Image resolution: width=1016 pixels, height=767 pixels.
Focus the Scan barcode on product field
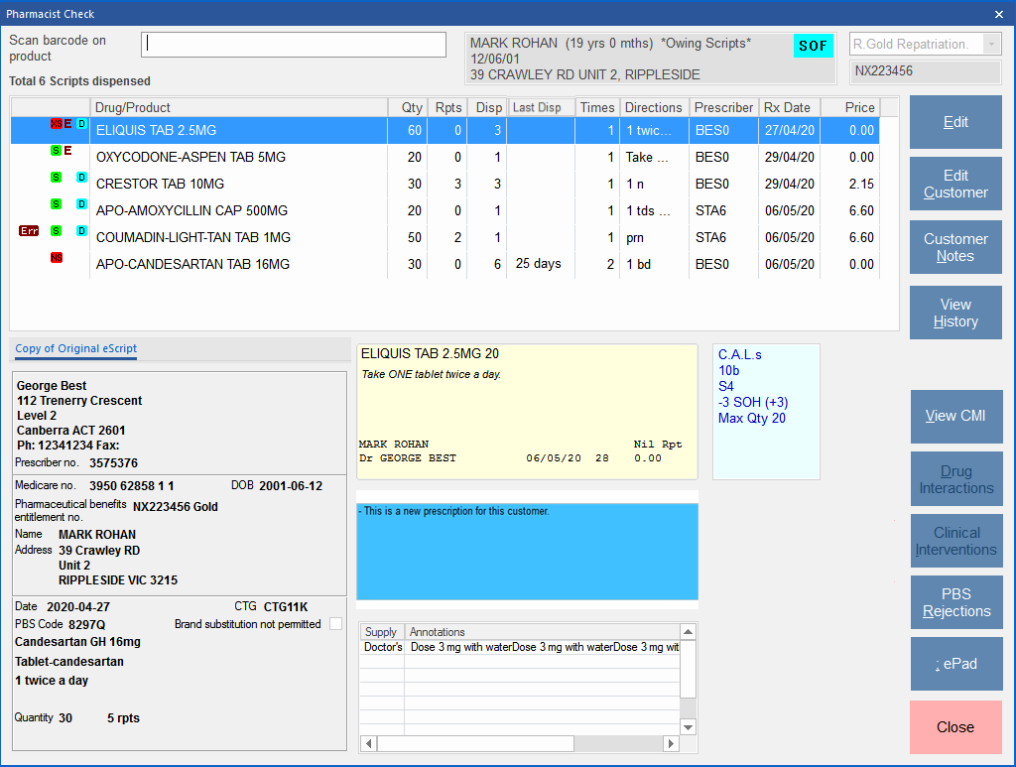(x=294, y=45)
